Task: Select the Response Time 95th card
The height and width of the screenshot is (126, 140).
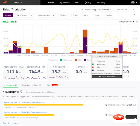Action: [36, 71]
